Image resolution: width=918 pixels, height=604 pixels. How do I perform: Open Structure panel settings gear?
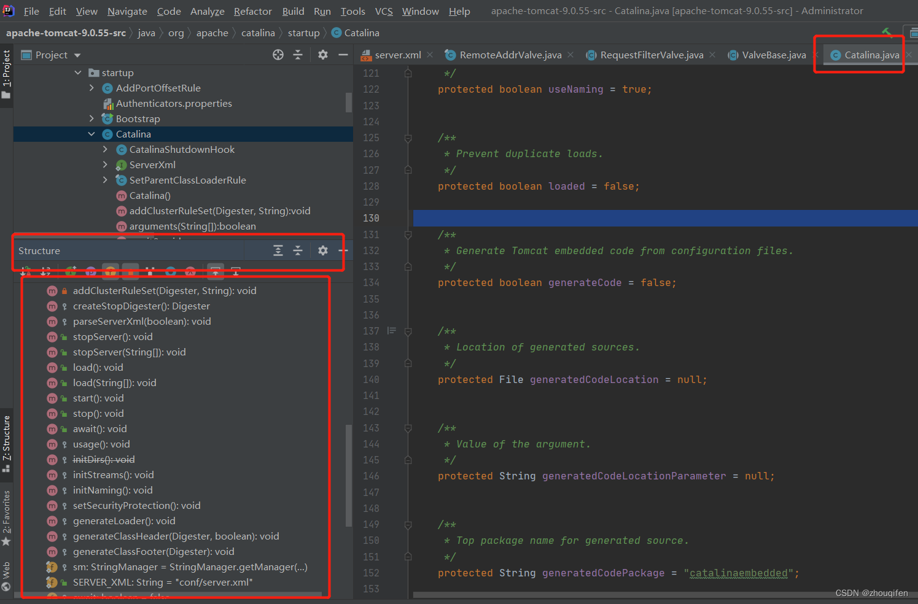pyautogui.click(x=323, y=250)
